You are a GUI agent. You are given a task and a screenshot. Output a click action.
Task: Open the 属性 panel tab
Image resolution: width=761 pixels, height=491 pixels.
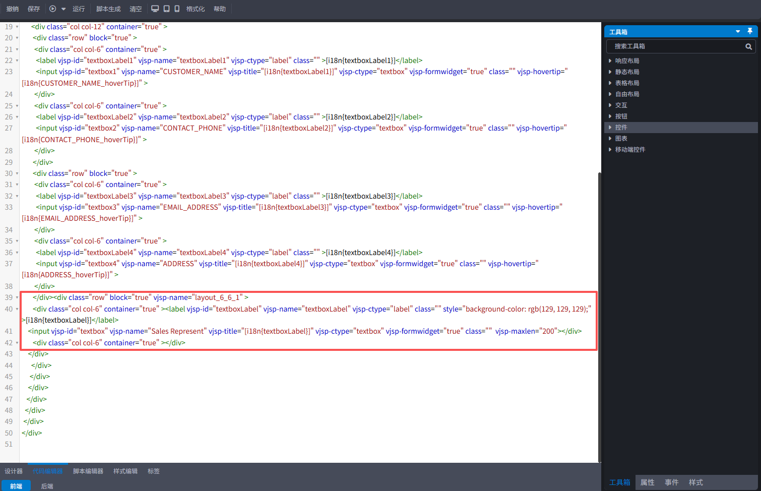coord(647,482)
